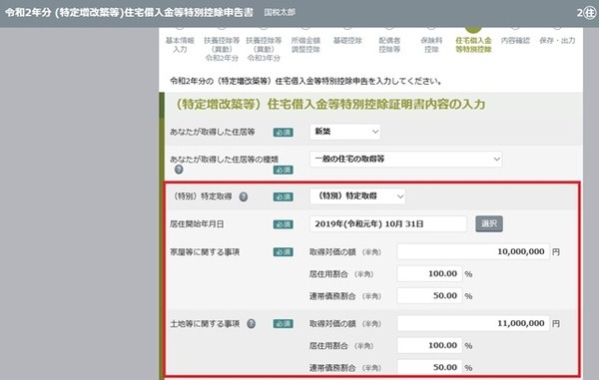Click 土地等 居住用割合 field 100.00
Screen dimensions: 599x380
429,346
